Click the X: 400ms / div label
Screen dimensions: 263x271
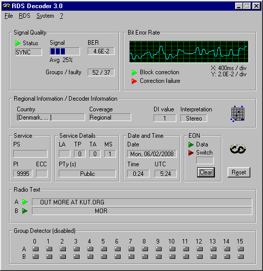[229, 68]
